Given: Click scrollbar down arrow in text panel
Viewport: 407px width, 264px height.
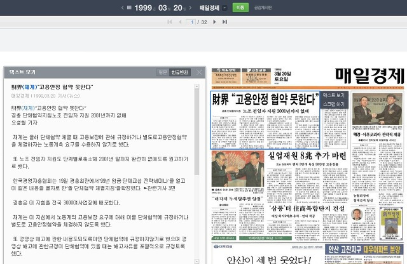Looking at the screenshot, I should click(197, 261).
